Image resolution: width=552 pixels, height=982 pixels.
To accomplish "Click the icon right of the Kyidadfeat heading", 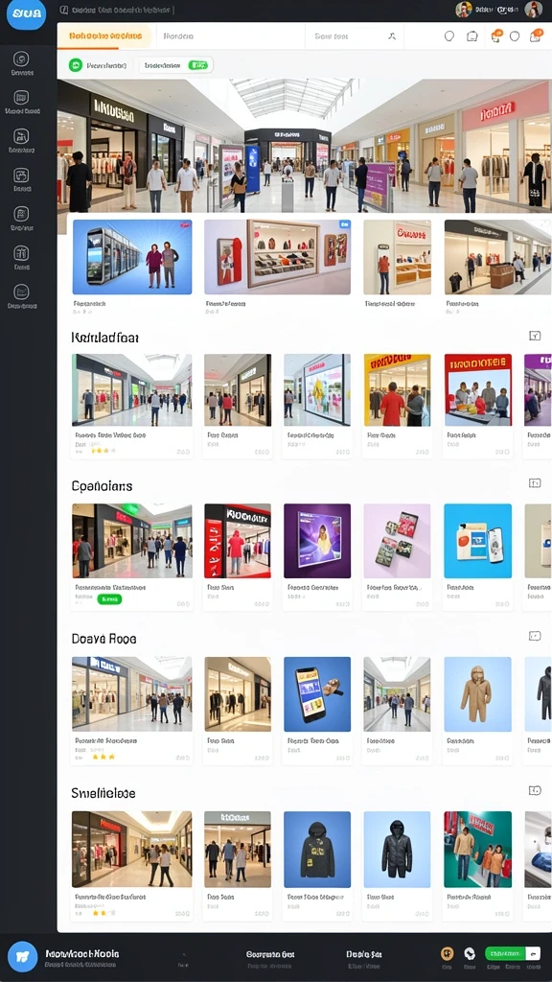I will [535, 336].
